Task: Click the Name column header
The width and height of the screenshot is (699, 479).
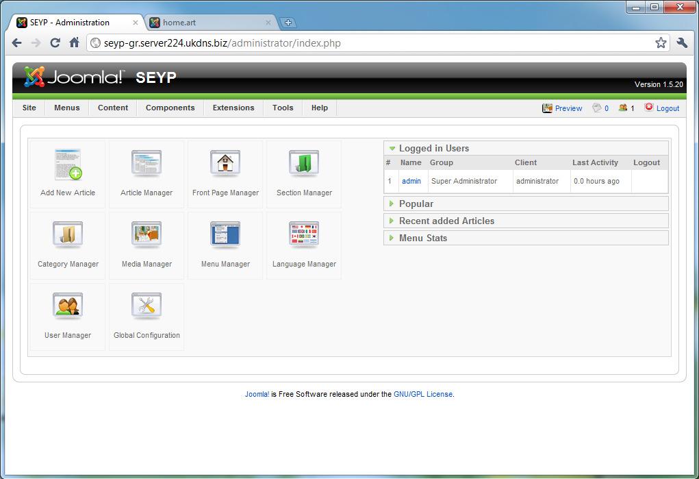Action: [411, 162]
